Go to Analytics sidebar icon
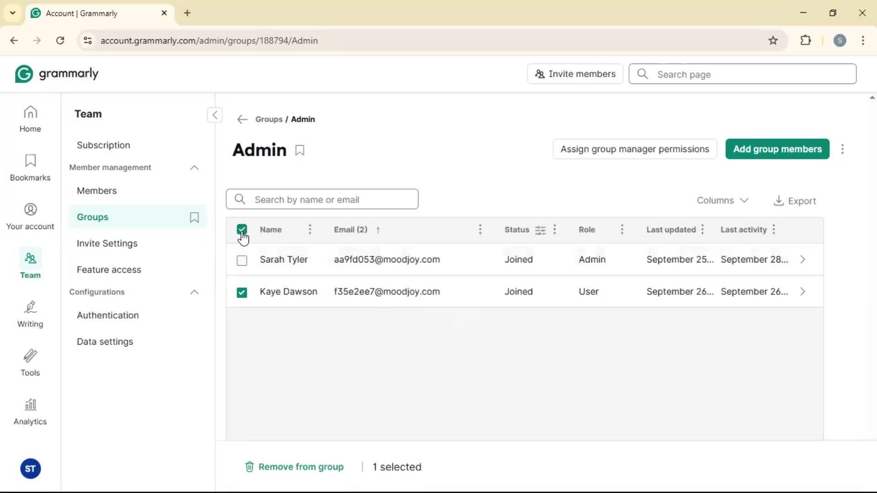877x493 pixels. coord(30,412)
